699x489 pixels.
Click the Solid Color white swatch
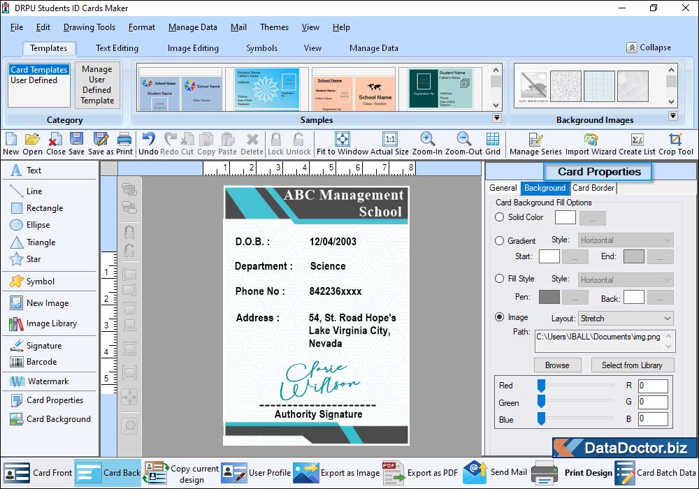pyautogui.click(x=565, y=217)
